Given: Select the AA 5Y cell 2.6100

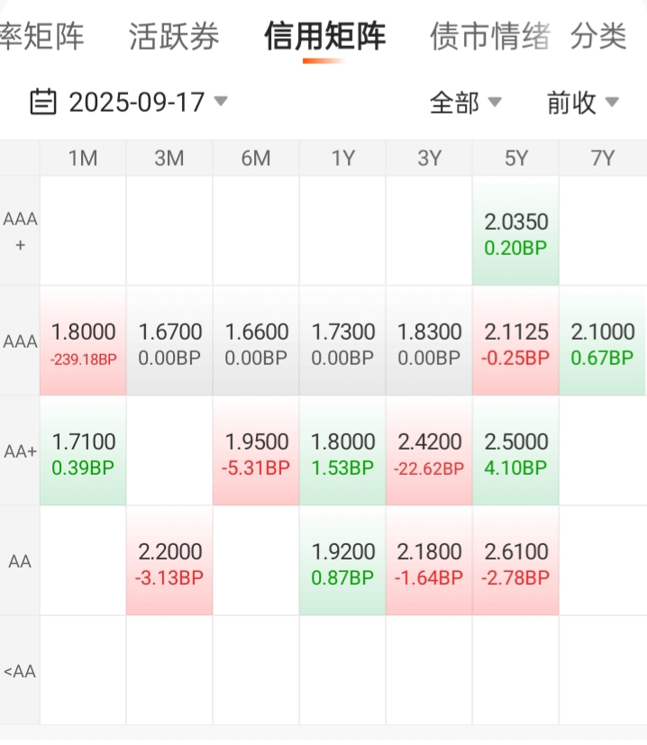Looking at the screenshot, I should 515,560.
